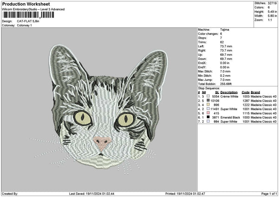Screen dimensions: 279x197
Task: Click "Madeira Classic 40" in row 5
Action: coord(264,113)
